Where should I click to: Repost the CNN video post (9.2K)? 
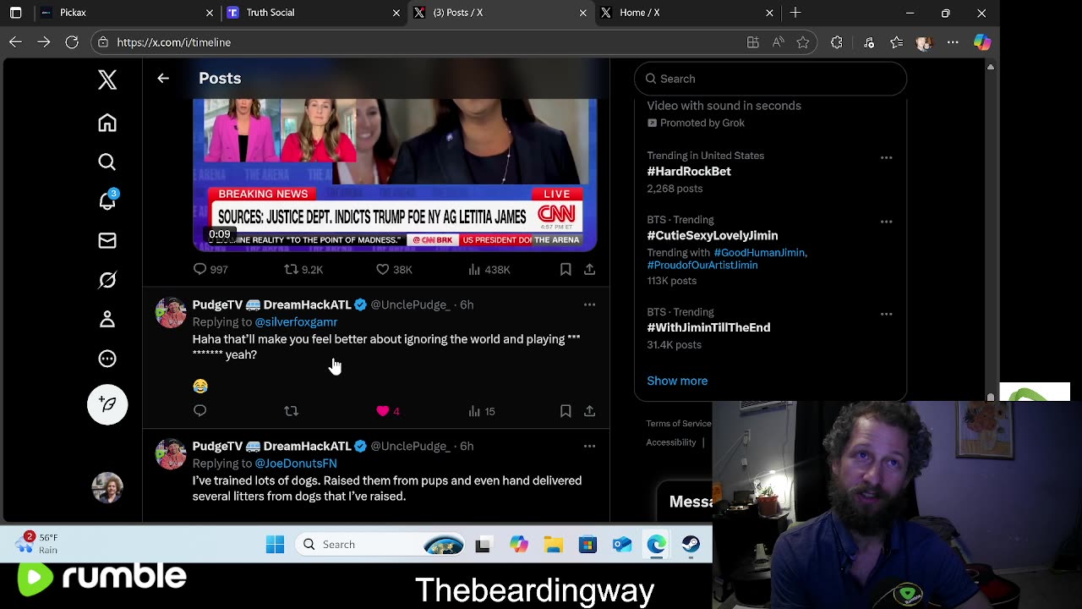pos(303,269)
